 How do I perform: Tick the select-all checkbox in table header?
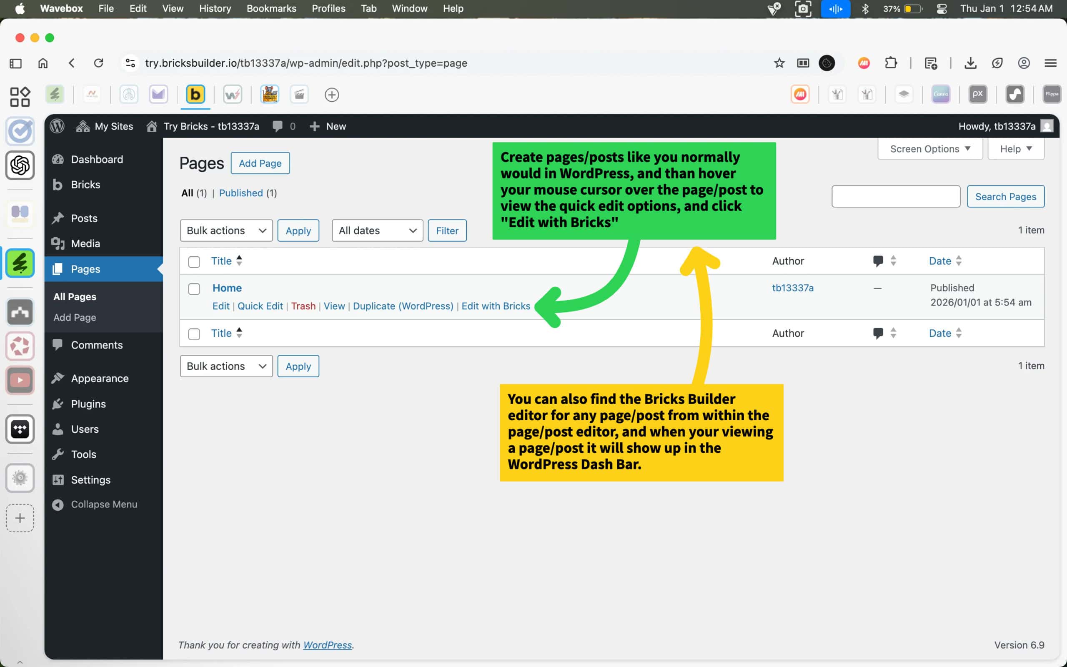[x=194, y=262]
